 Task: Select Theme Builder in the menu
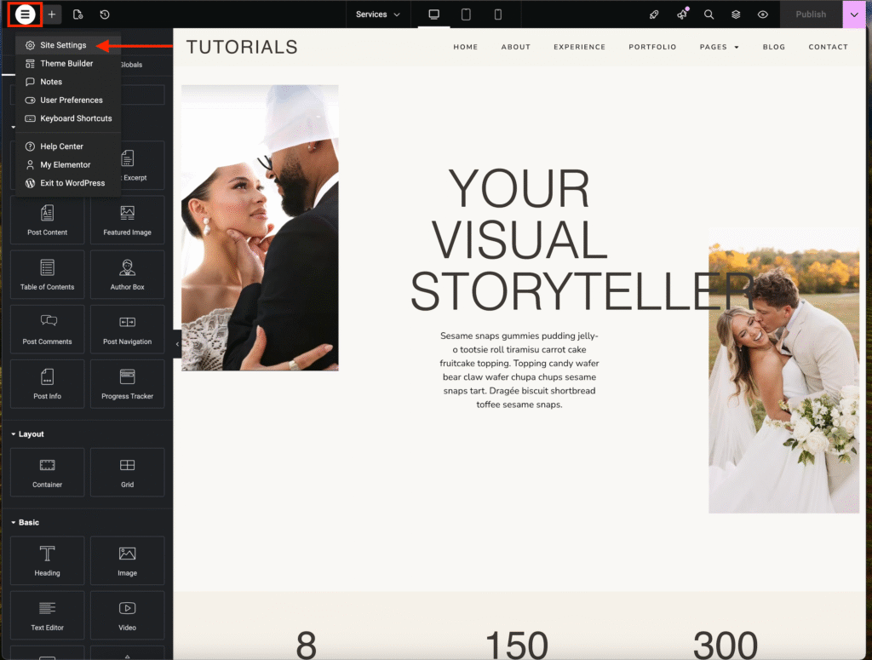coord(66,64)
